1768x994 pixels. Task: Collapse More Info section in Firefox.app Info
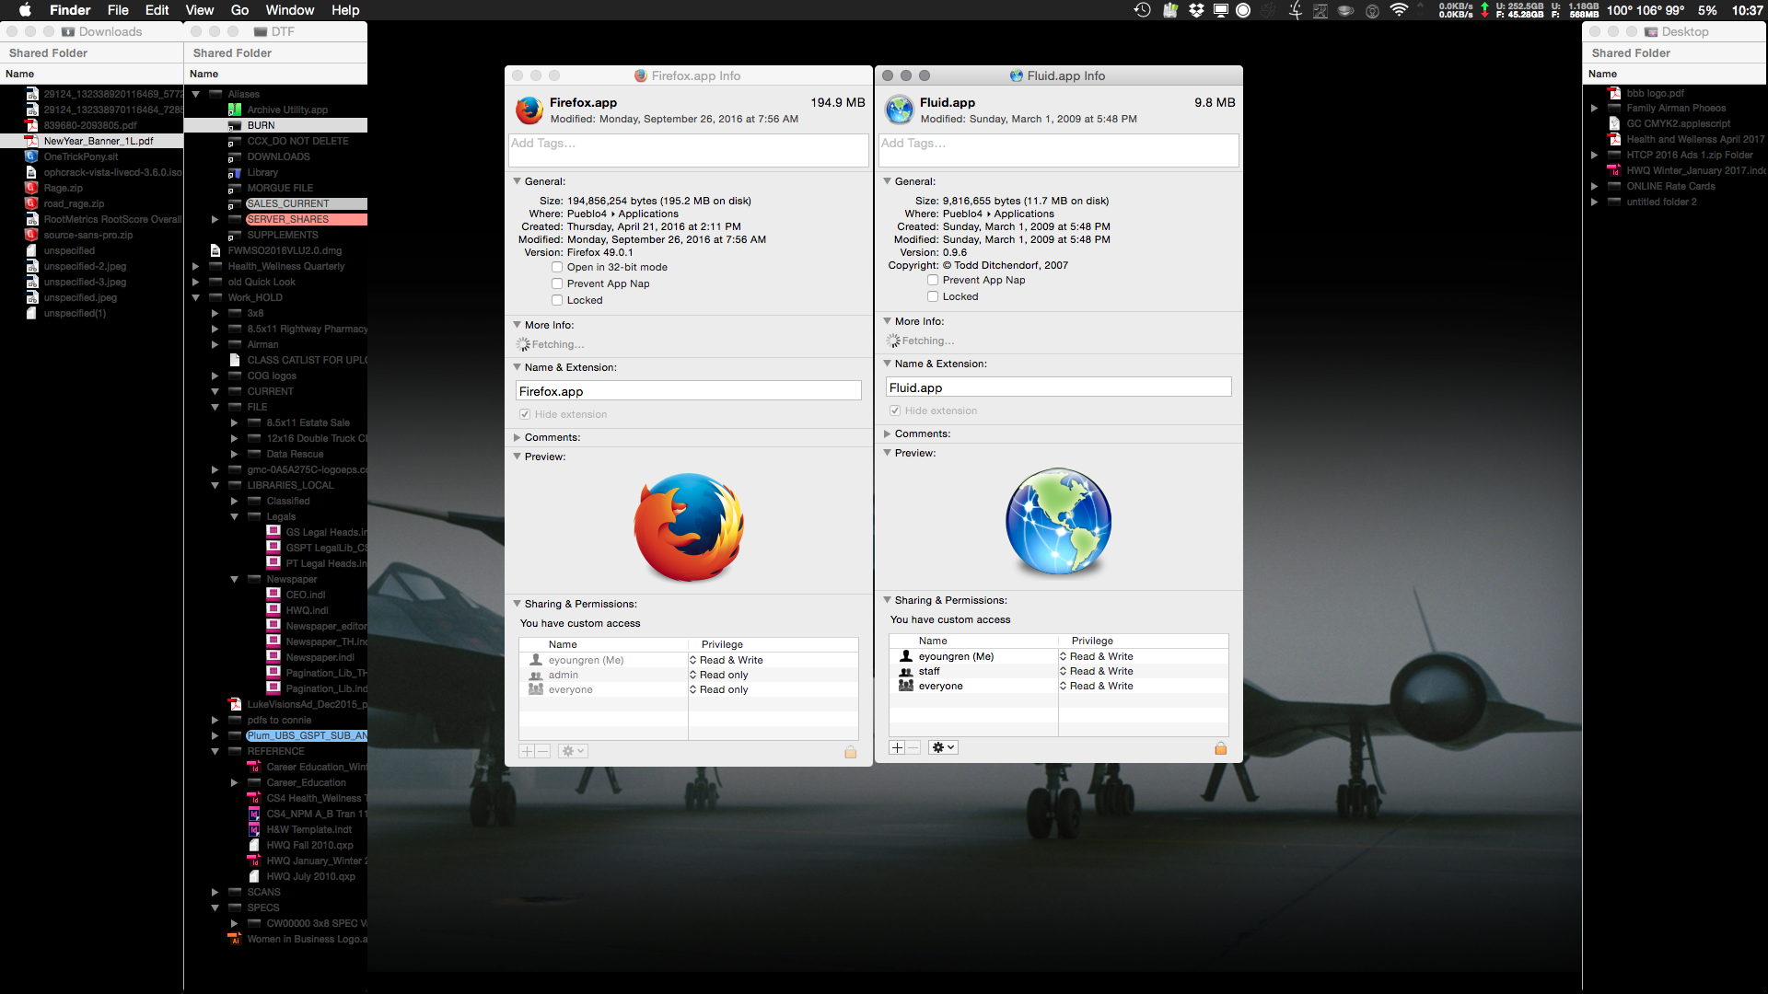tap(517, 325)
